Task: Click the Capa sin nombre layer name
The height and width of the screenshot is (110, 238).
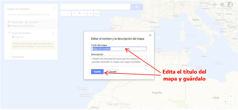Action: [21, 33]
